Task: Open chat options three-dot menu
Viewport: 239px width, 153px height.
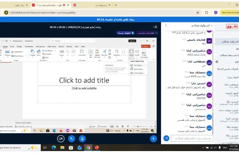Action: [166, 25]
